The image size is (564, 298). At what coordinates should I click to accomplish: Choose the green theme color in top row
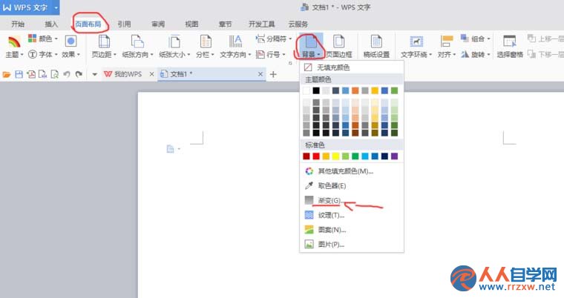[394, 90]
